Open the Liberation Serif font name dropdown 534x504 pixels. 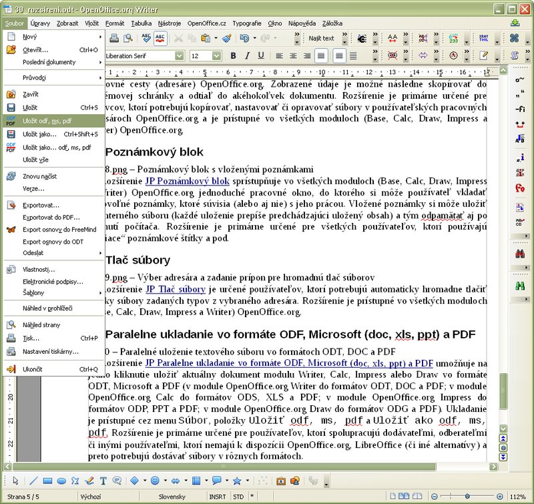click(x=179, y=55)
